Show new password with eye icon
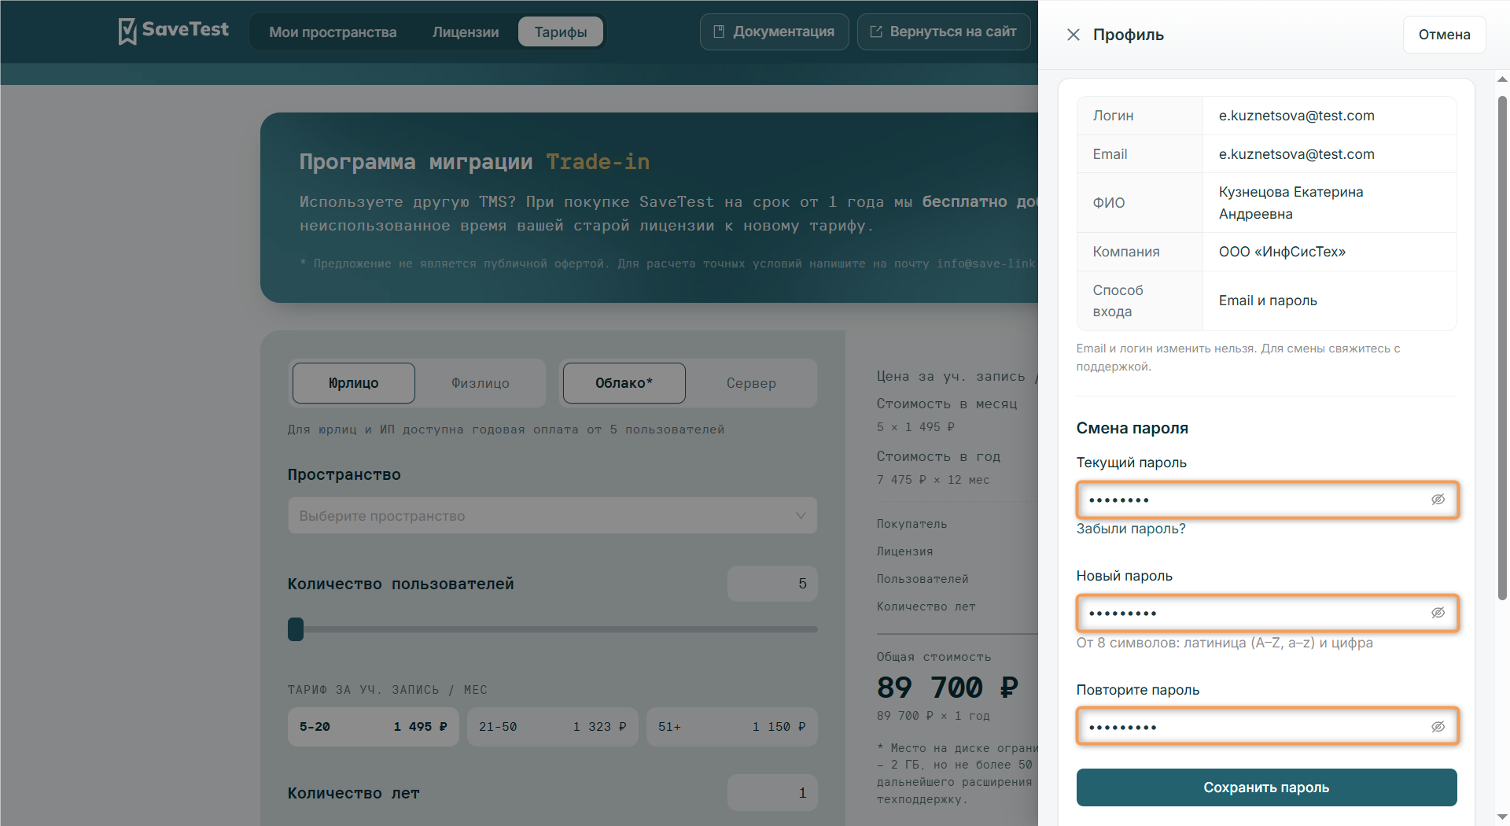Image resolution: width=1510 pixels, height=826 pixels. click(1438, 613)
